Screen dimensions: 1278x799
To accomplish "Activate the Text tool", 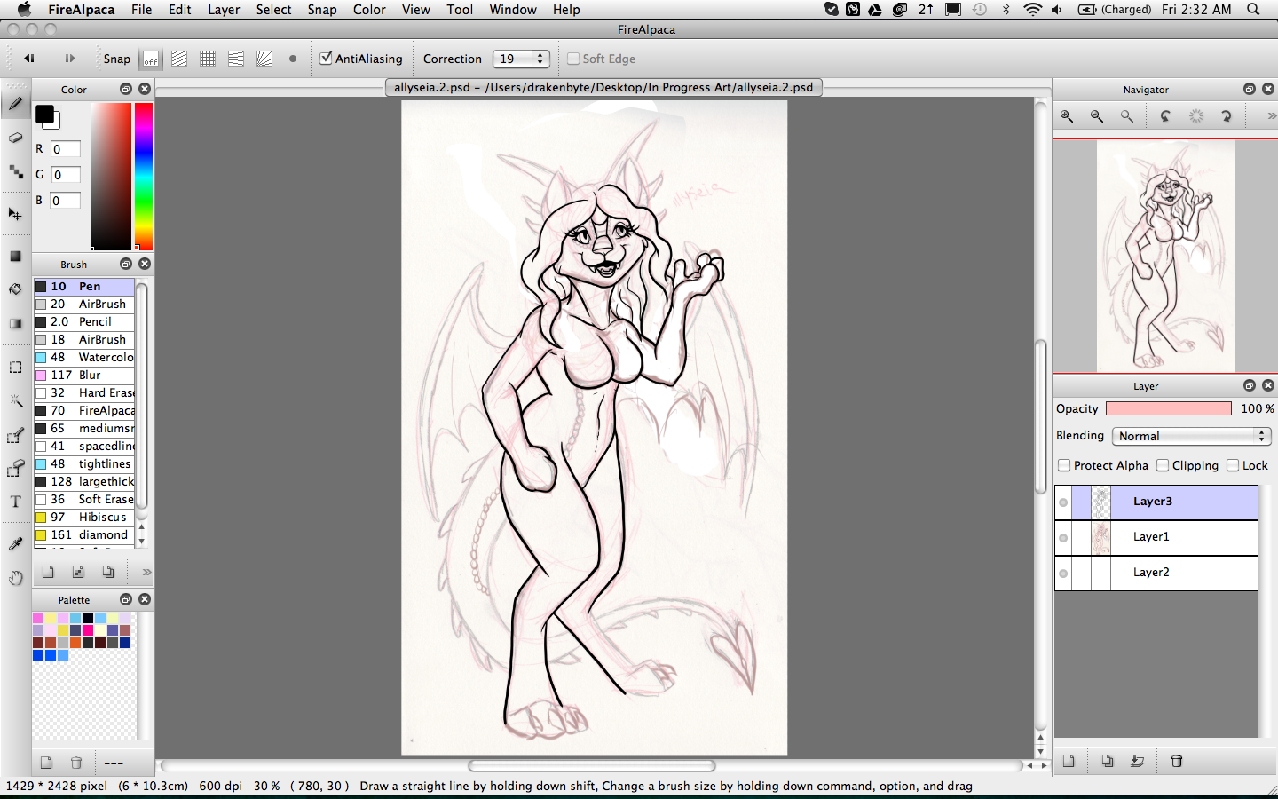I will click(15, 502).
